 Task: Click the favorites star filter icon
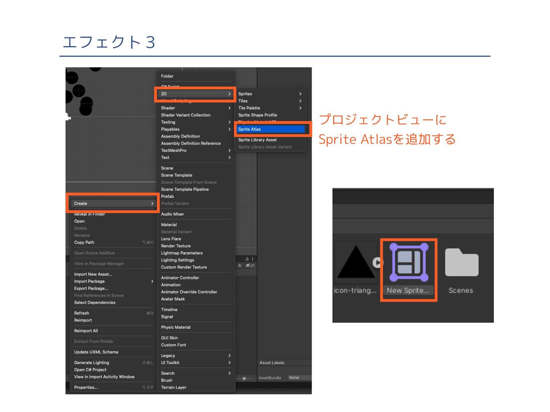240,266
